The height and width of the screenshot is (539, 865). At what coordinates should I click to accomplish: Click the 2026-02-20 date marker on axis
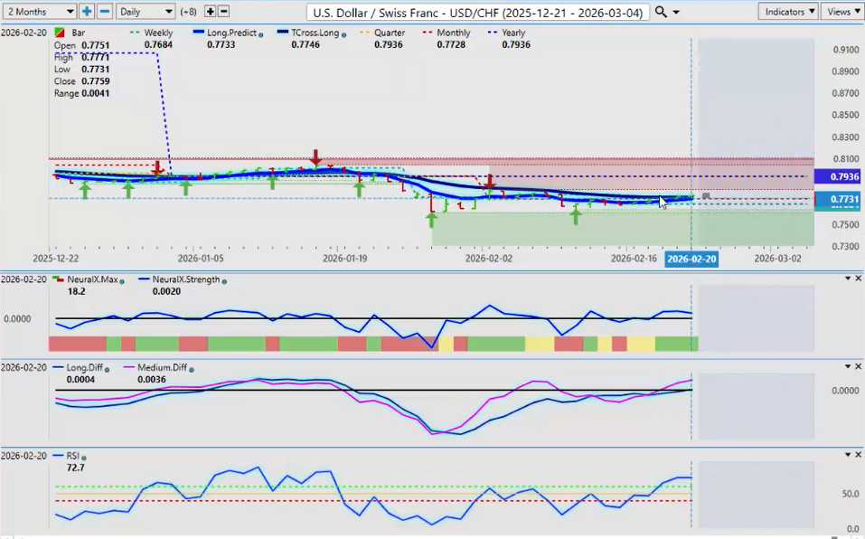tap(691, 259)
